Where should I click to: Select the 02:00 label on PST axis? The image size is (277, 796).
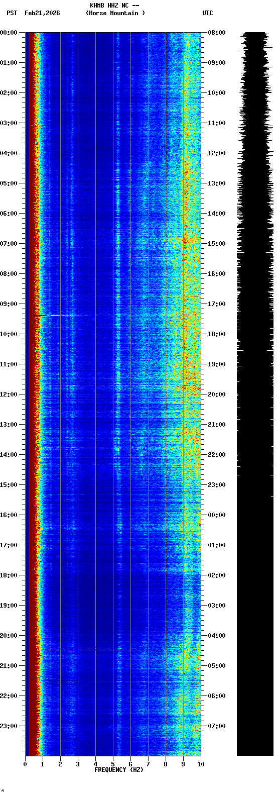(x=9, y=93)
